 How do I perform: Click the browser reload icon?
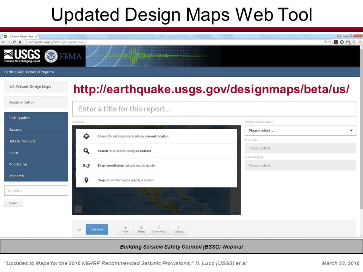[x=14, y=42]
